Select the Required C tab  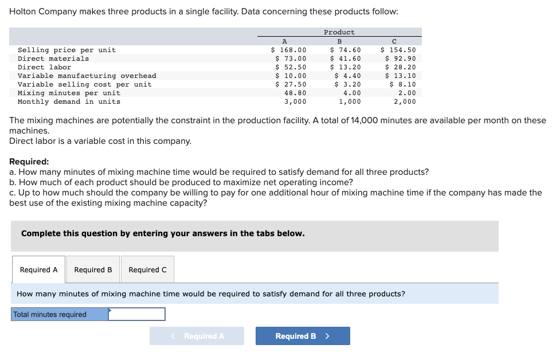(147, 269)
